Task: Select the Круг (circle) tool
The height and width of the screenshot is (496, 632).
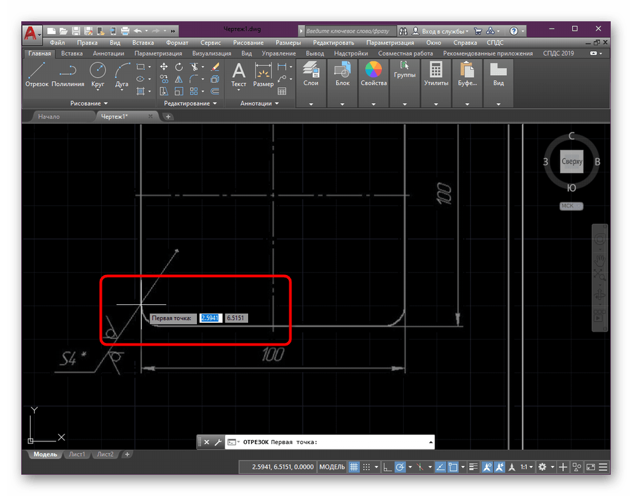Action: point(98,75)
